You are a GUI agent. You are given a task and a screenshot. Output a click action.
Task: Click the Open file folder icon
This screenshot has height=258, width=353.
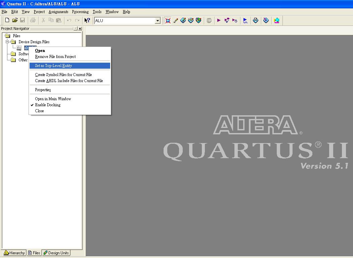(x=15, y=20)
